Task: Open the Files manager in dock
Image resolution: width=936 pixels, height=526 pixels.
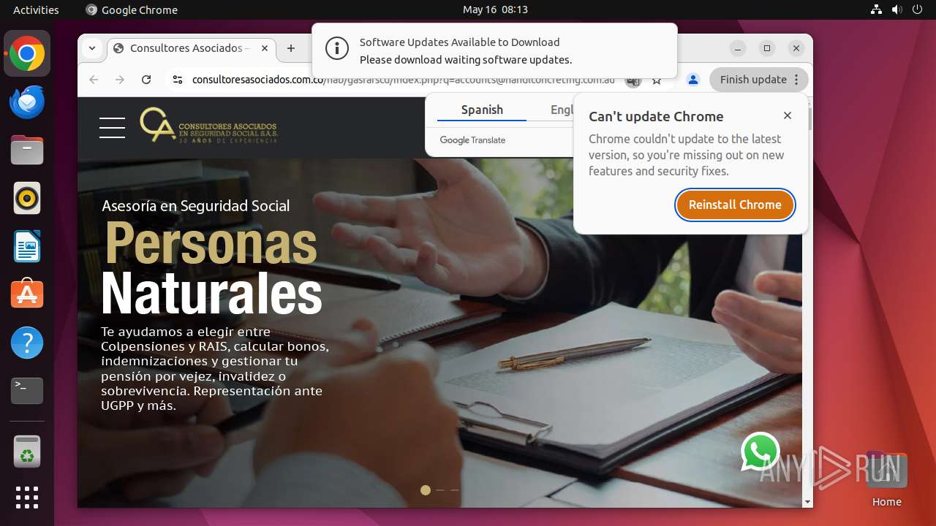Action: (x=27, y=150)
